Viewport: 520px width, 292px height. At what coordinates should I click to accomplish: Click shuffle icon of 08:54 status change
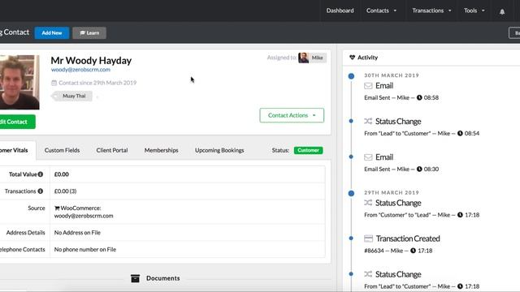click(x=368, y=121)
